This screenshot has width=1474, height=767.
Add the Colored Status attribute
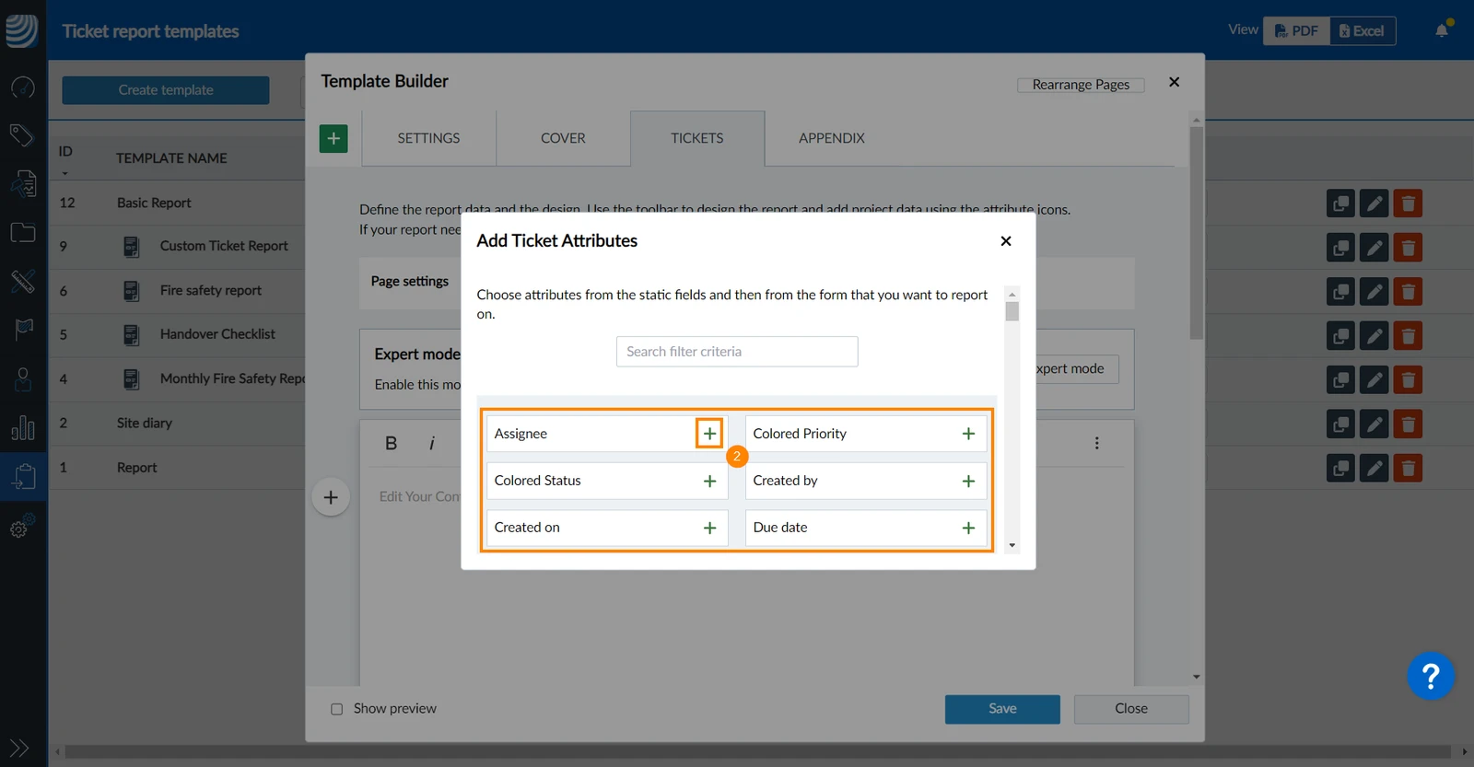709,481
